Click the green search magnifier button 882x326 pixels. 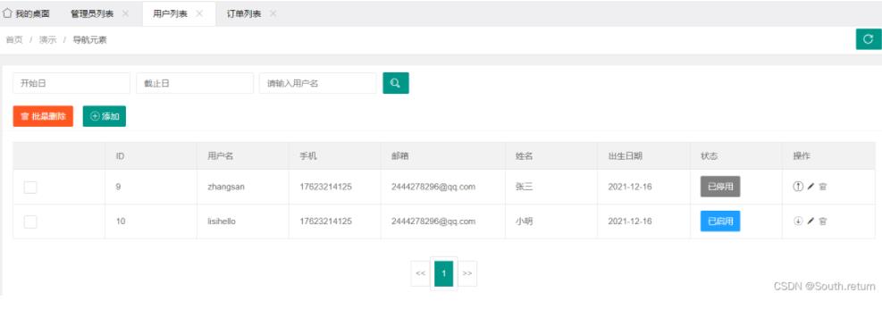coord(396,83)
